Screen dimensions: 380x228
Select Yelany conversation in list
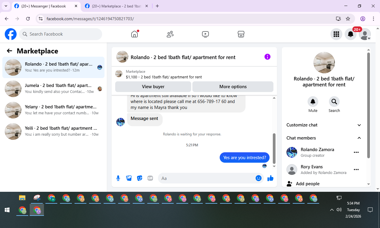coord(53,110)
